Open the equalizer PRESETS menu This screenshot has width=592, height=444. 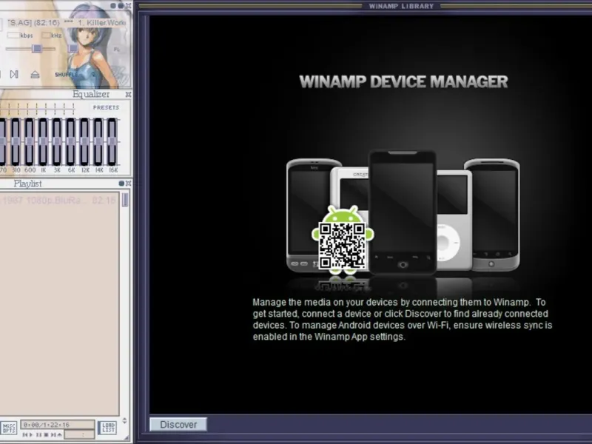click(106, 107)
